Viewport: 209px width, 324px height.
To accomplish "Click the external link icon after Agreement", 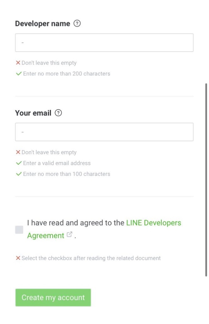I will pos(69,235).
